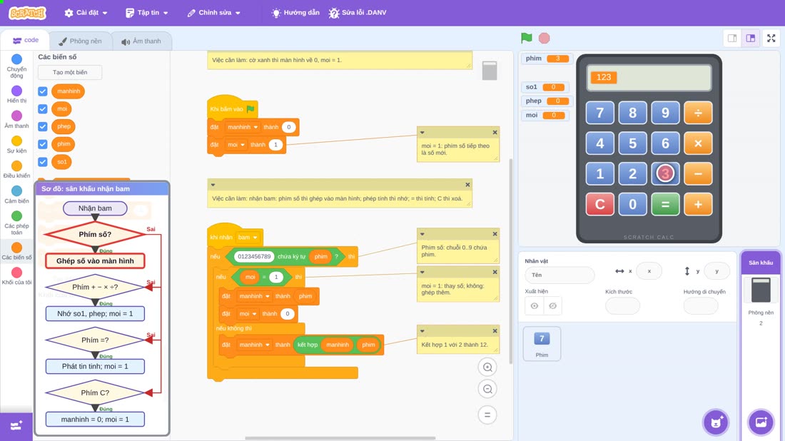
Task: Reset workspace zoom to default
Action: (487, 415)
